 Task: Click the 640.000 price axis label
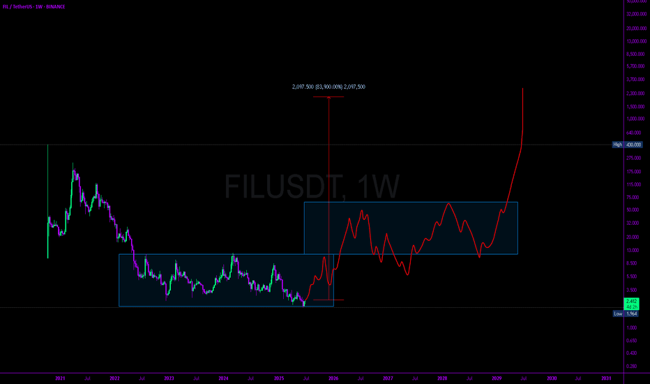point(634,133)
